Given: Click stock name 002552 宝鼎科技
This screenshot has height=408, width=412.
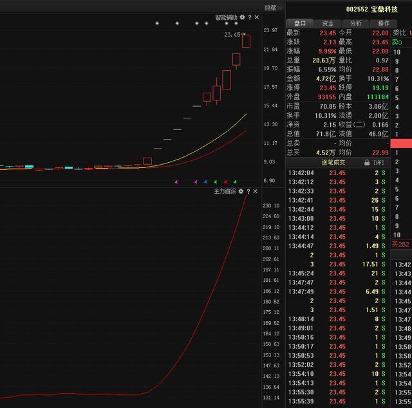Looking at the screenshot, I should tap(371, 10).
